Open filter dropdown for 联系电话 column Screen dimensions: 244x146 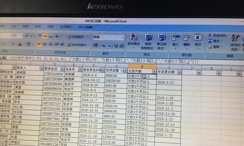point(63,69)
